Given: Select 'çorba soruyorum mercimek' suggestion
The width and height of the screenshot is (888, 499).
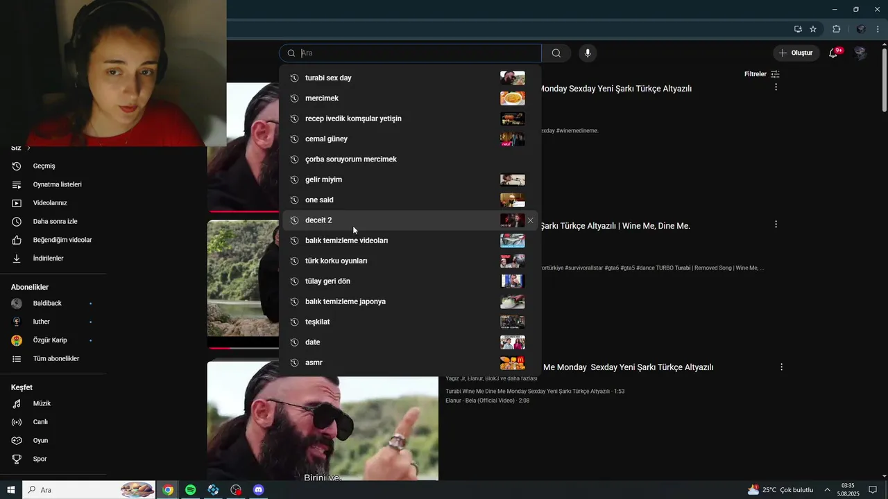Looking at the screenshot, I should pyautogui.click(x=410, y=159).
